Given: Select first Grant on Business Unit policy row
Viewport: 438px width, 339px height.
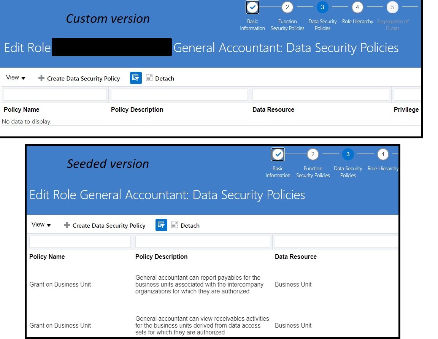Looking at the screenshot, I should click(60, 284).
